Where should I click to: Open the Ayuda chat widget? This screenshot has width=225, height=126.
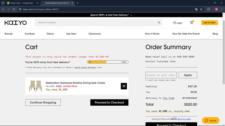(x=211, y=120)
